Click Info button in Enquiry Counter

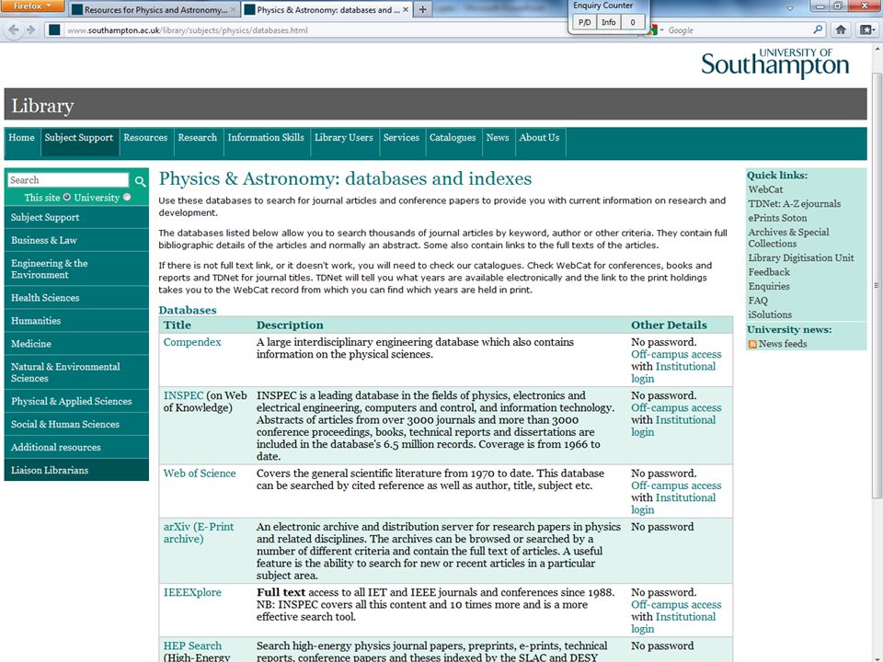click(x=608, y=22)
